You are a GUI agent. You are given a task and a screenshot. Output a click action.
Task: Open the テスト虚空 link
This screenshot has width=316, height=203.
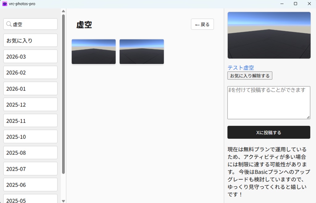tap(241, 68)
